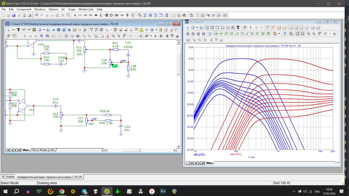The width and height of the screenshot is (349, 196).
Task: Click the Info mode blue 'i' icon
Action: [58, 30]
